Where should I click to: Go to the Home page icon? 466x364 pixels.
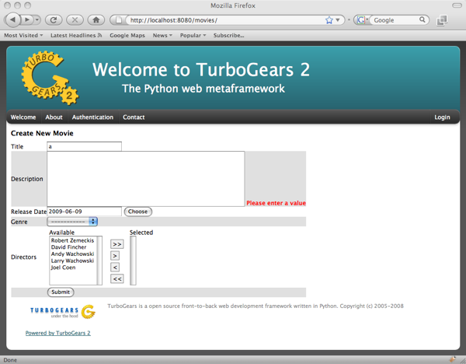coord(96,20)
